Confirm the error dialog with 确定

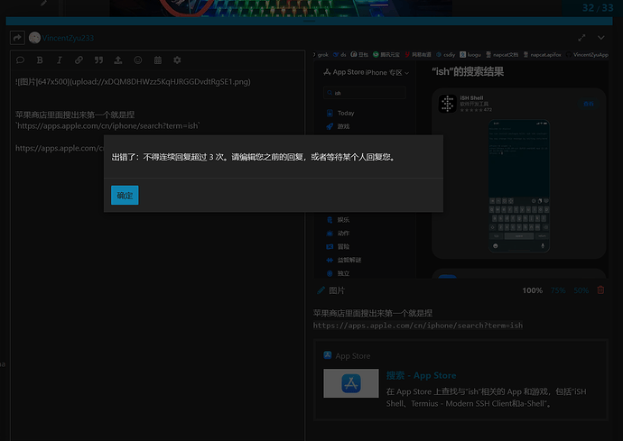pos(125,195)
